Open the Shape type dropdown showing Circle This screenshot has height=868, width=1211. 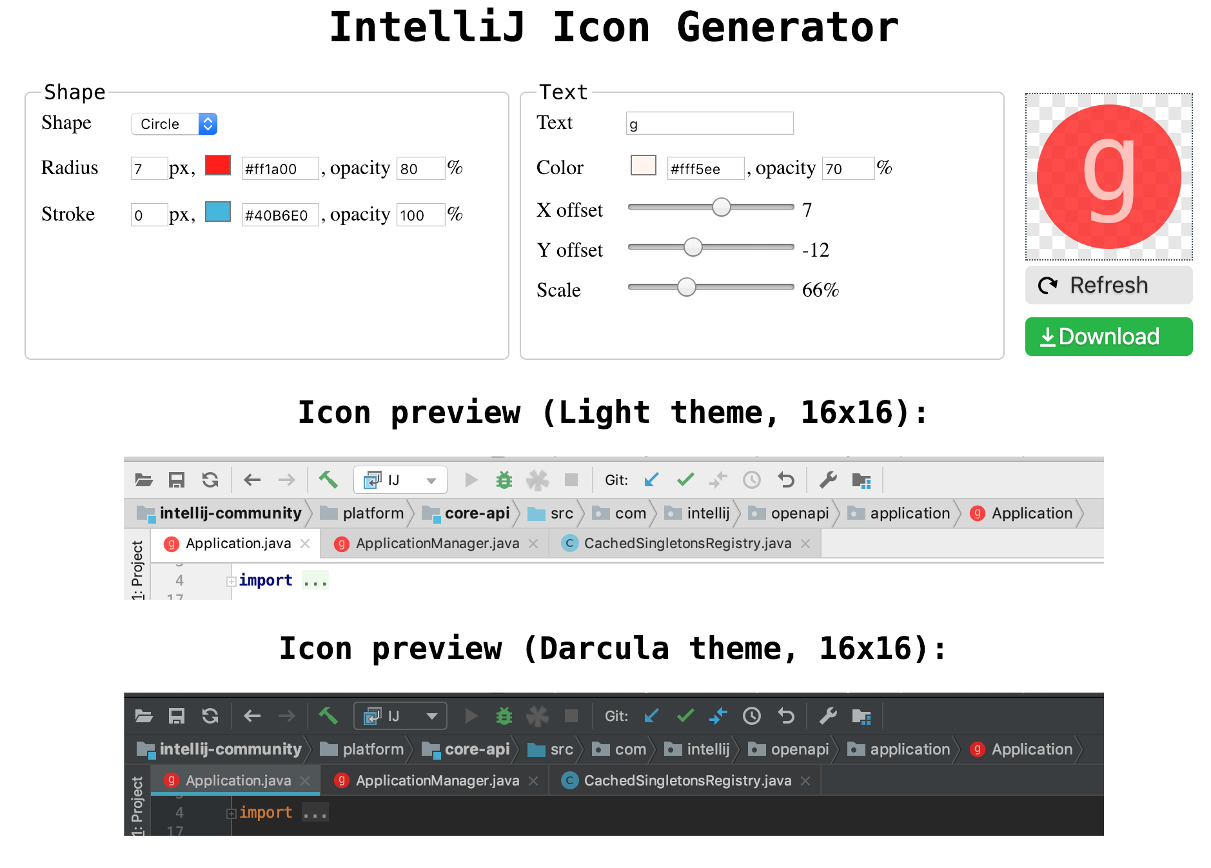174,124
